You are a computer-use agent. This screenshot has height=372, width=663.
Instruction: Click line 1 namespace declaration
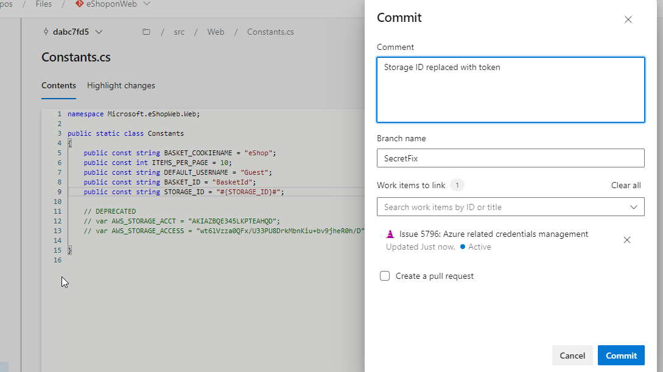[133, 114]
